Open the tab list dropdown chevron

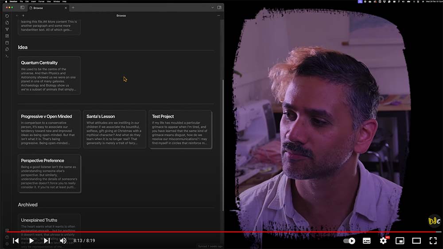pyautogui.click(x=213, y=8)
